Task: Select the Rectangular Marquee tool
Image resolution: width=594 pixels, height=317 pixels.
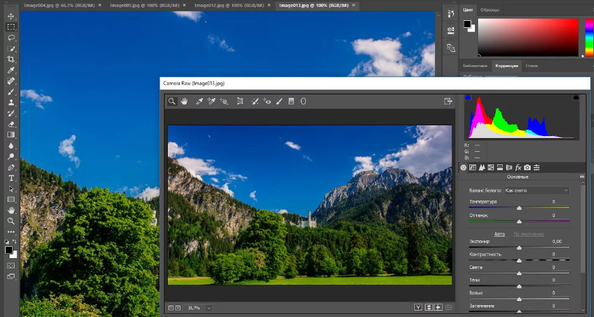Action: [11, 27]
